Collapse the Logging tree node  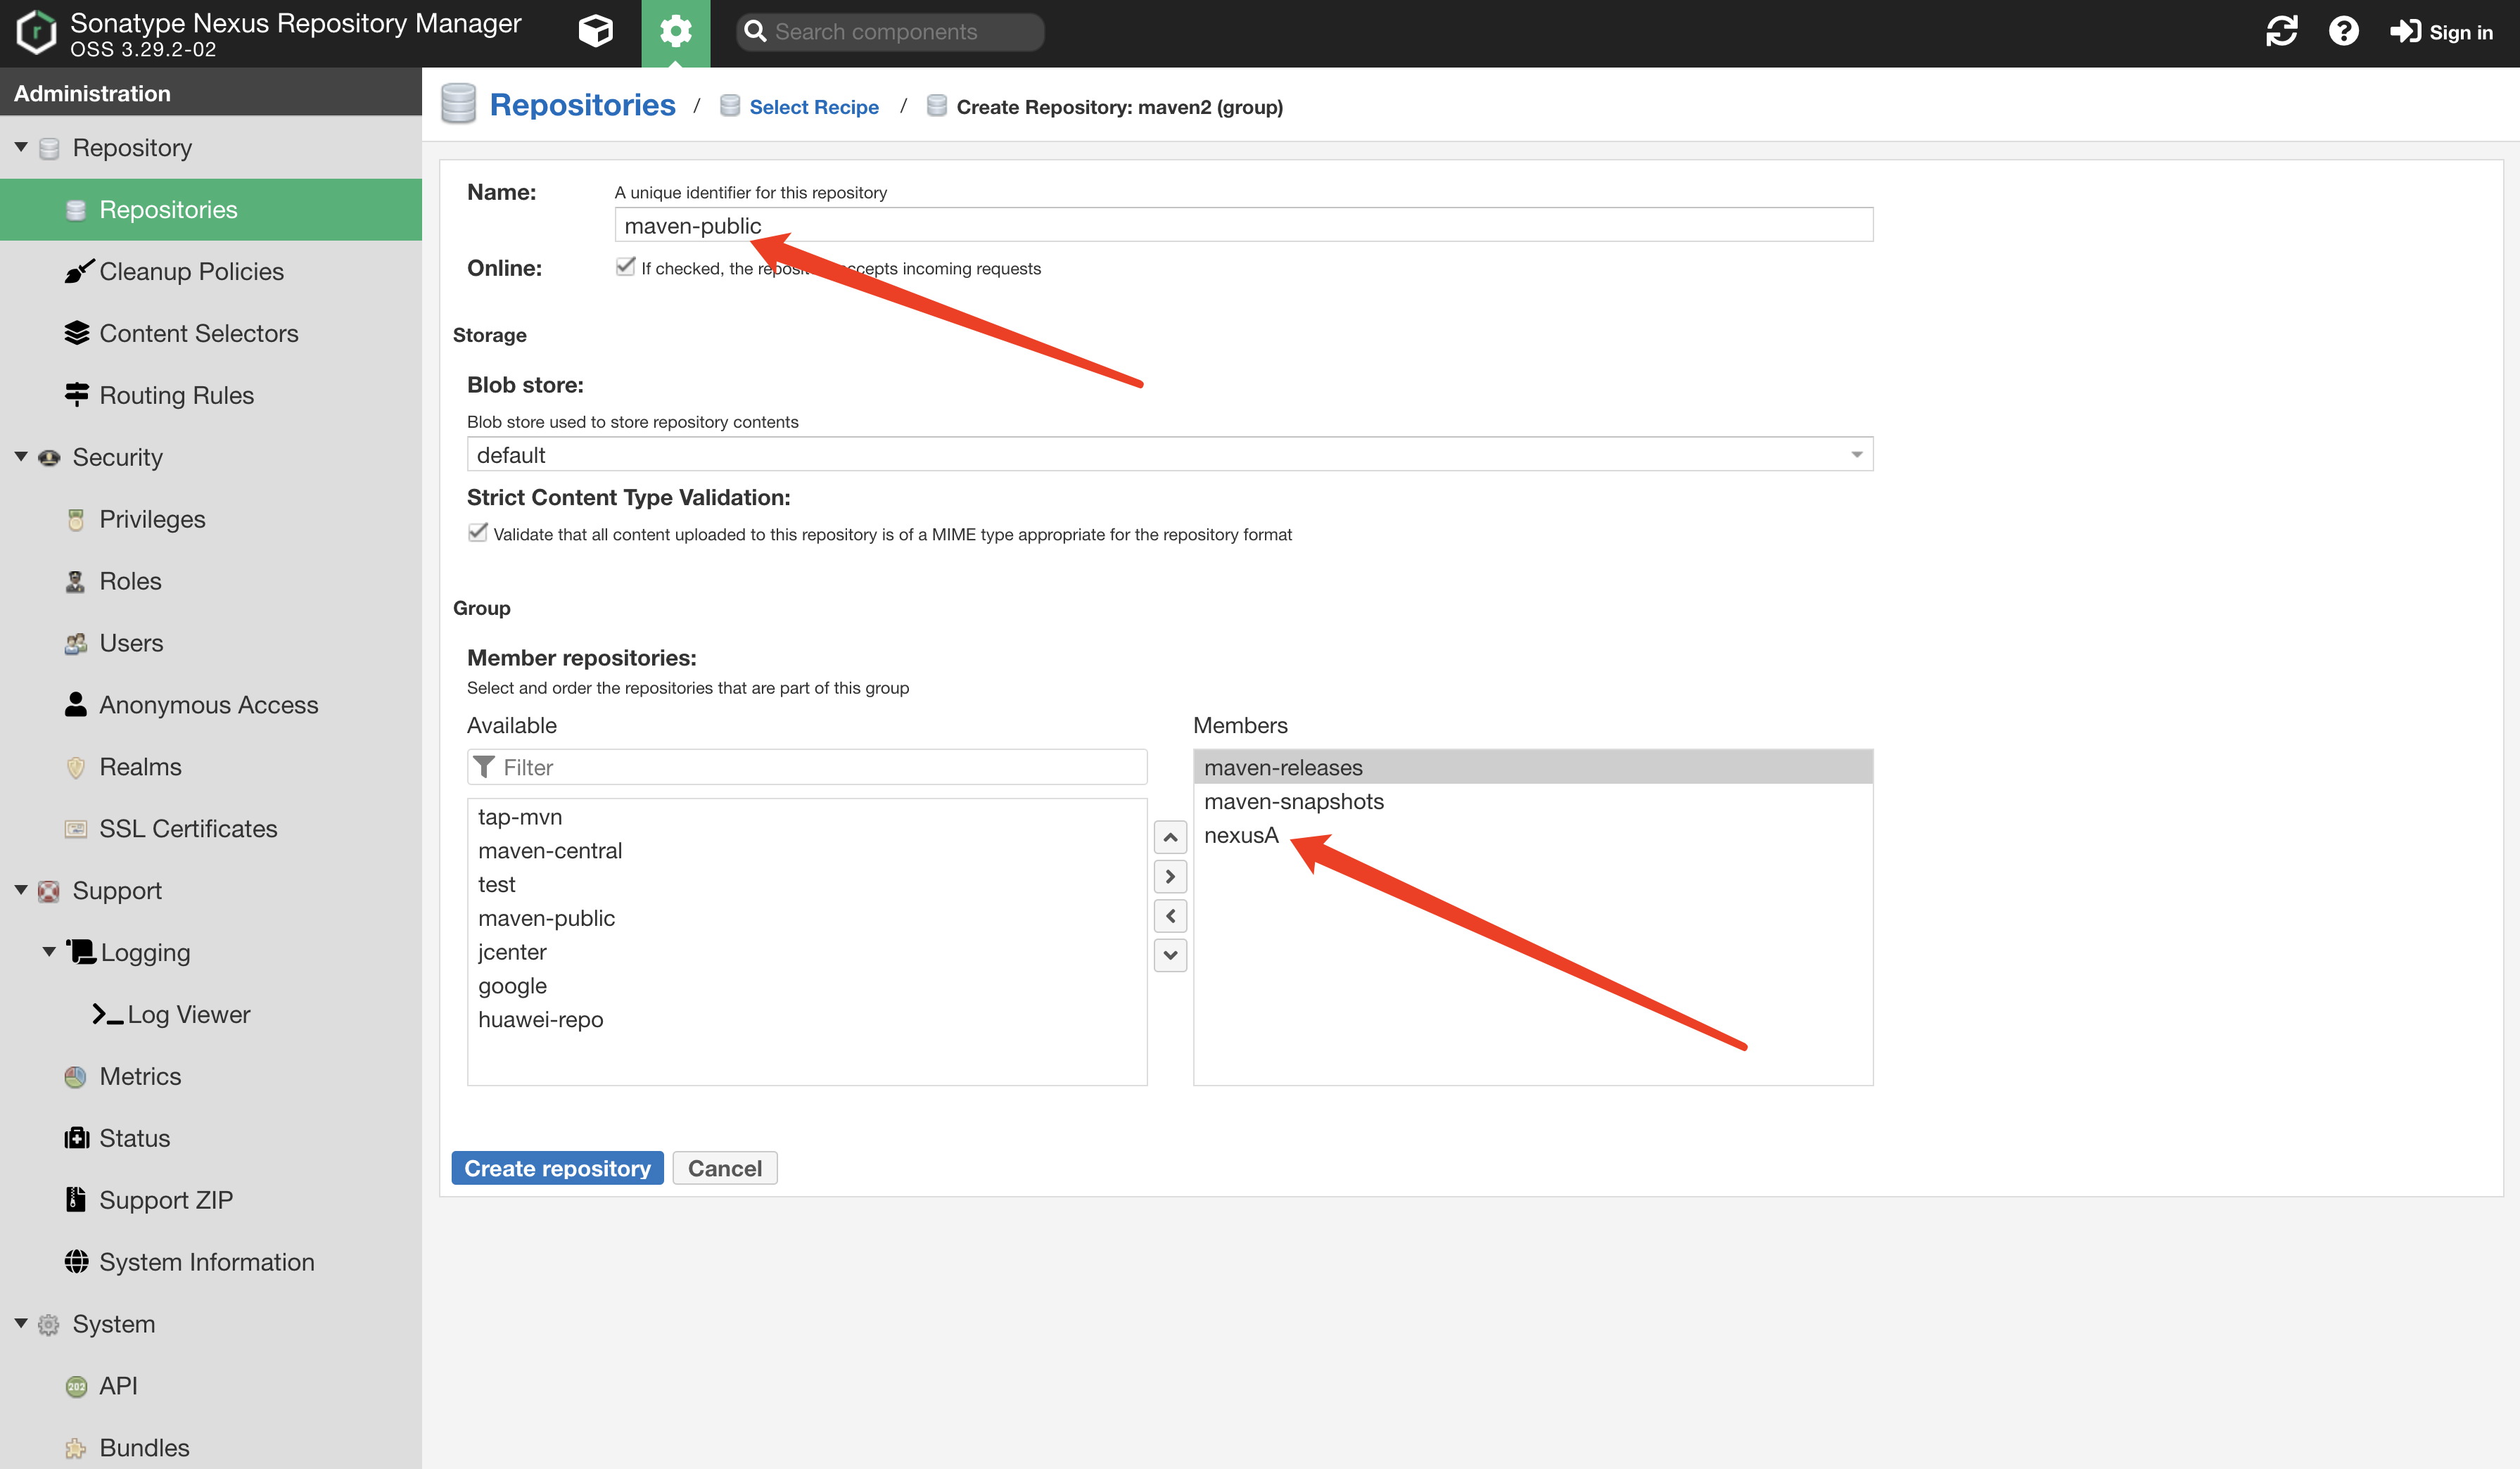coord(49,952)
